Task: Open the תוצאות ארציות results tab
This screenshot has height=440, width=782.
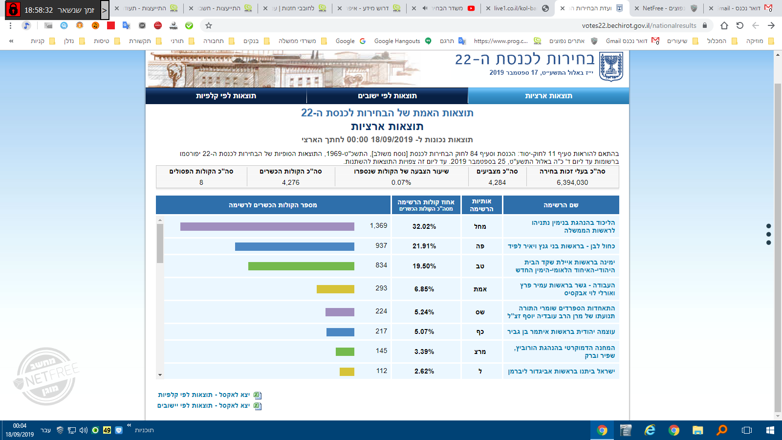Action: 548,96
